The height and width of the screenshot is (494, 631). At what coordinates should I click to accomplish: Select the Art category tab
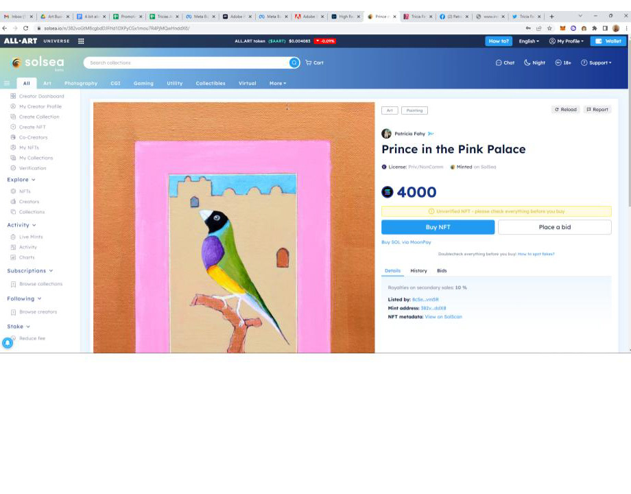tap(47, 83)
